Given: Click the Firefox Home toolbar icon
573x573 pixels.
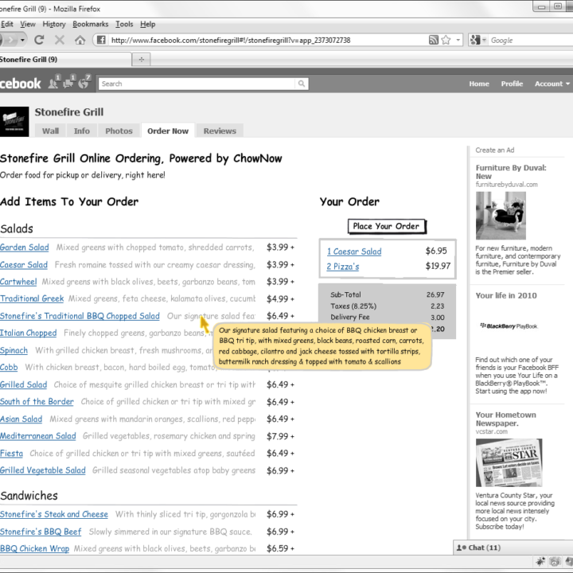Looking at the screenshot, I should click(x=80, y=40).
